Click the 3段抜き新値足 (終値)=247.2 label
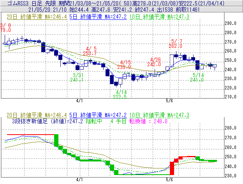 coord(48,121)
